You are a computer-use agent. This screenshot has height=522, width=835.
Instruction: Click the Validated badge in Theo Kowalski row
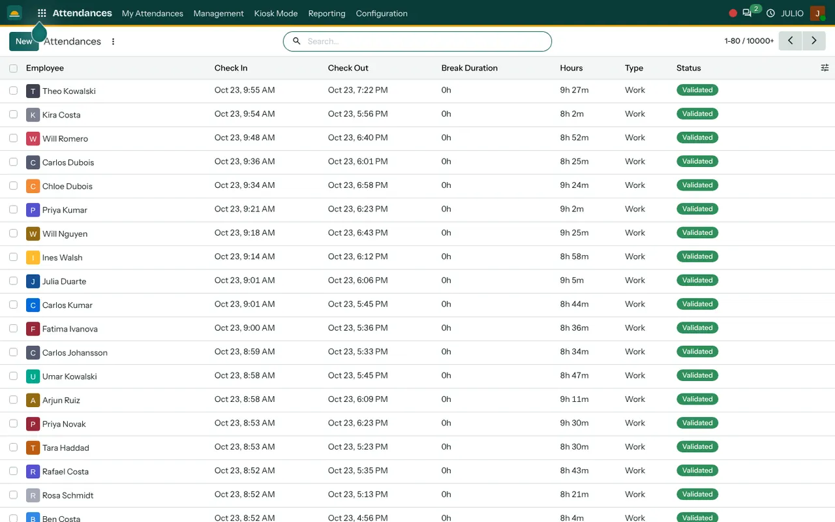point(697,90)
